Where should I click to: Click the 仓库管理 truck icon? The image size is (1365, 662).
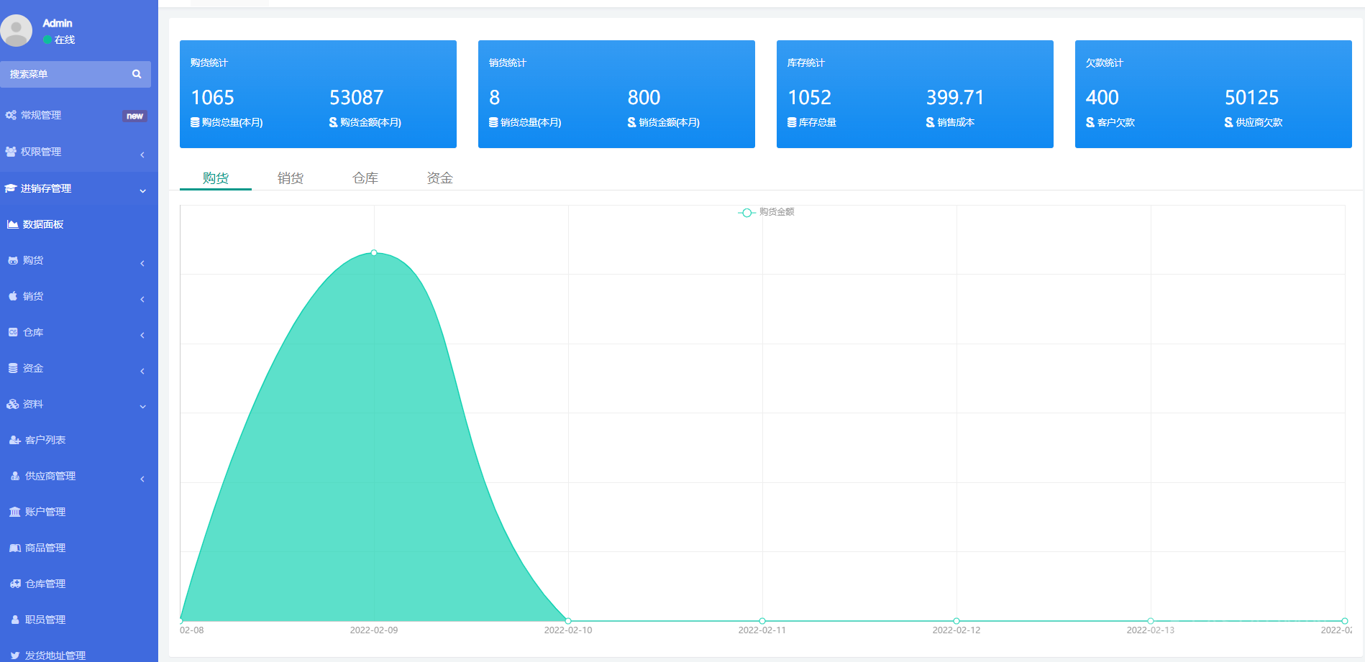point(15,584)
